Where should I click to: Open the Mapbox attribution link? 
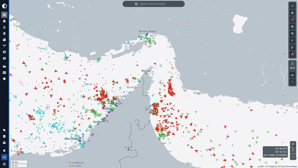coord(273,166)
